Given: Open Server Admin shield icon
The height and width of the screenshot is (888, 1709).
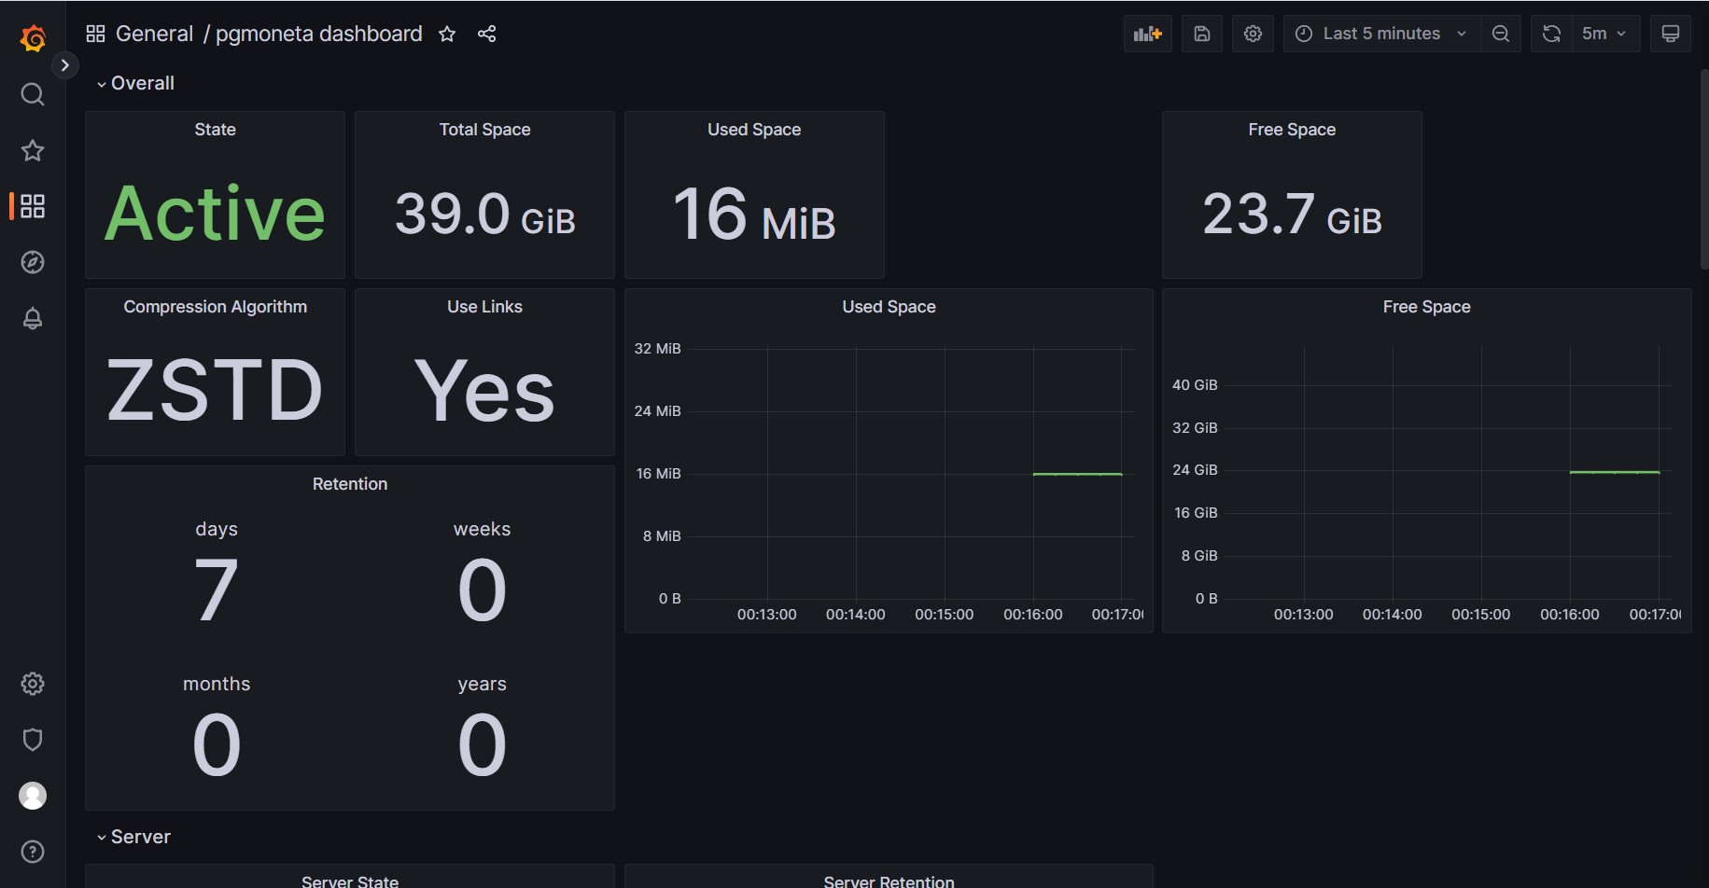Looking at the screenshot, I should pos(33,740).
